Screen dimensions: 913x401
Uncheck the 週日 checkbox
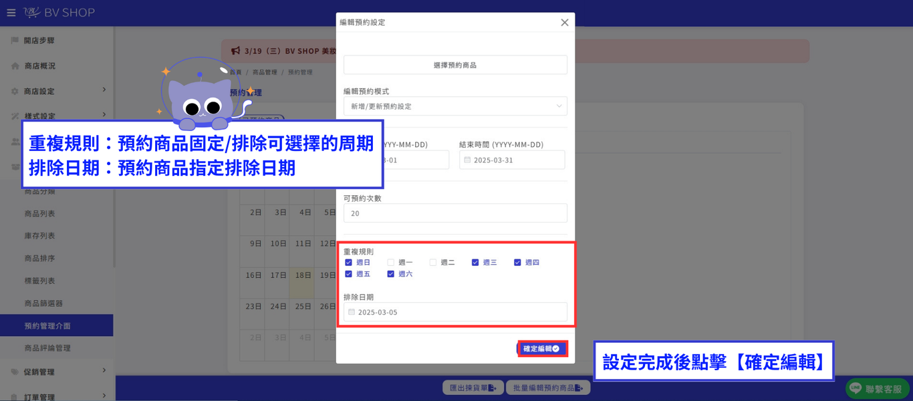pos(348,263)
